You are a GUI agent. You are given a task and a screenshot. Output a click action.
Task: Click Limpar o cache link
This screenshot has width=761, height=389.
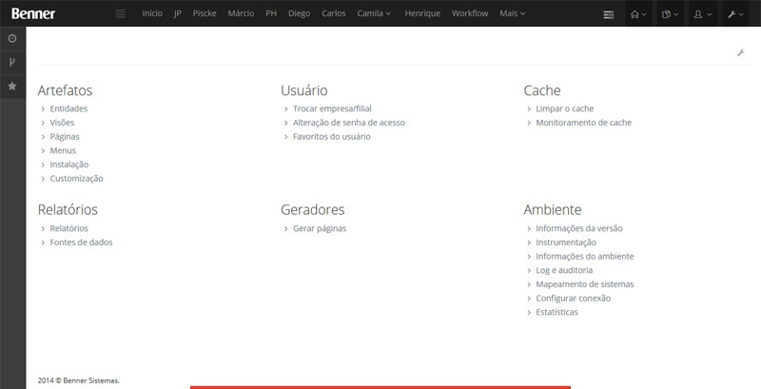564,108
